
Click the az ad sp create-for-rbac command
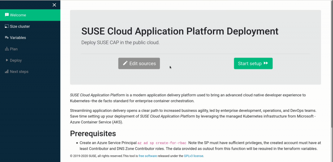click(x=162, y=143)
